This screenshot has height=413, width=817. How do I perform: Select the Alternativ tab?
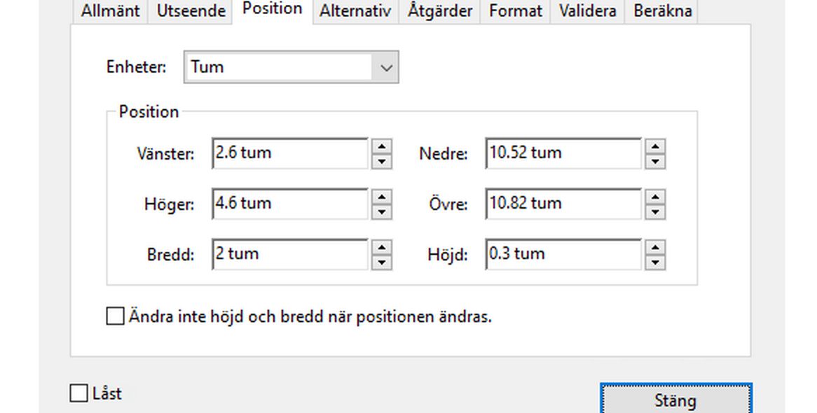355,10
